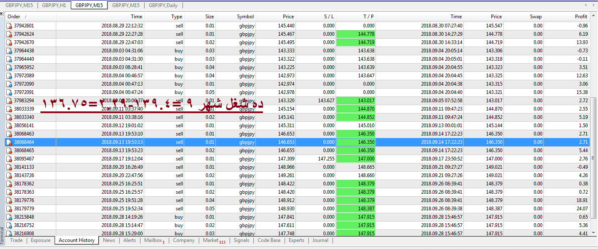Screen dimensions: 598x249
Task: Click the green T/P cell 144.778
Action: point(355,34)
